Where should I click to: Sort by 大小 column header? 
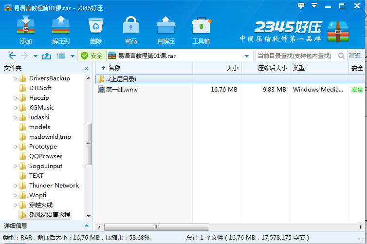tap(217, 68)
